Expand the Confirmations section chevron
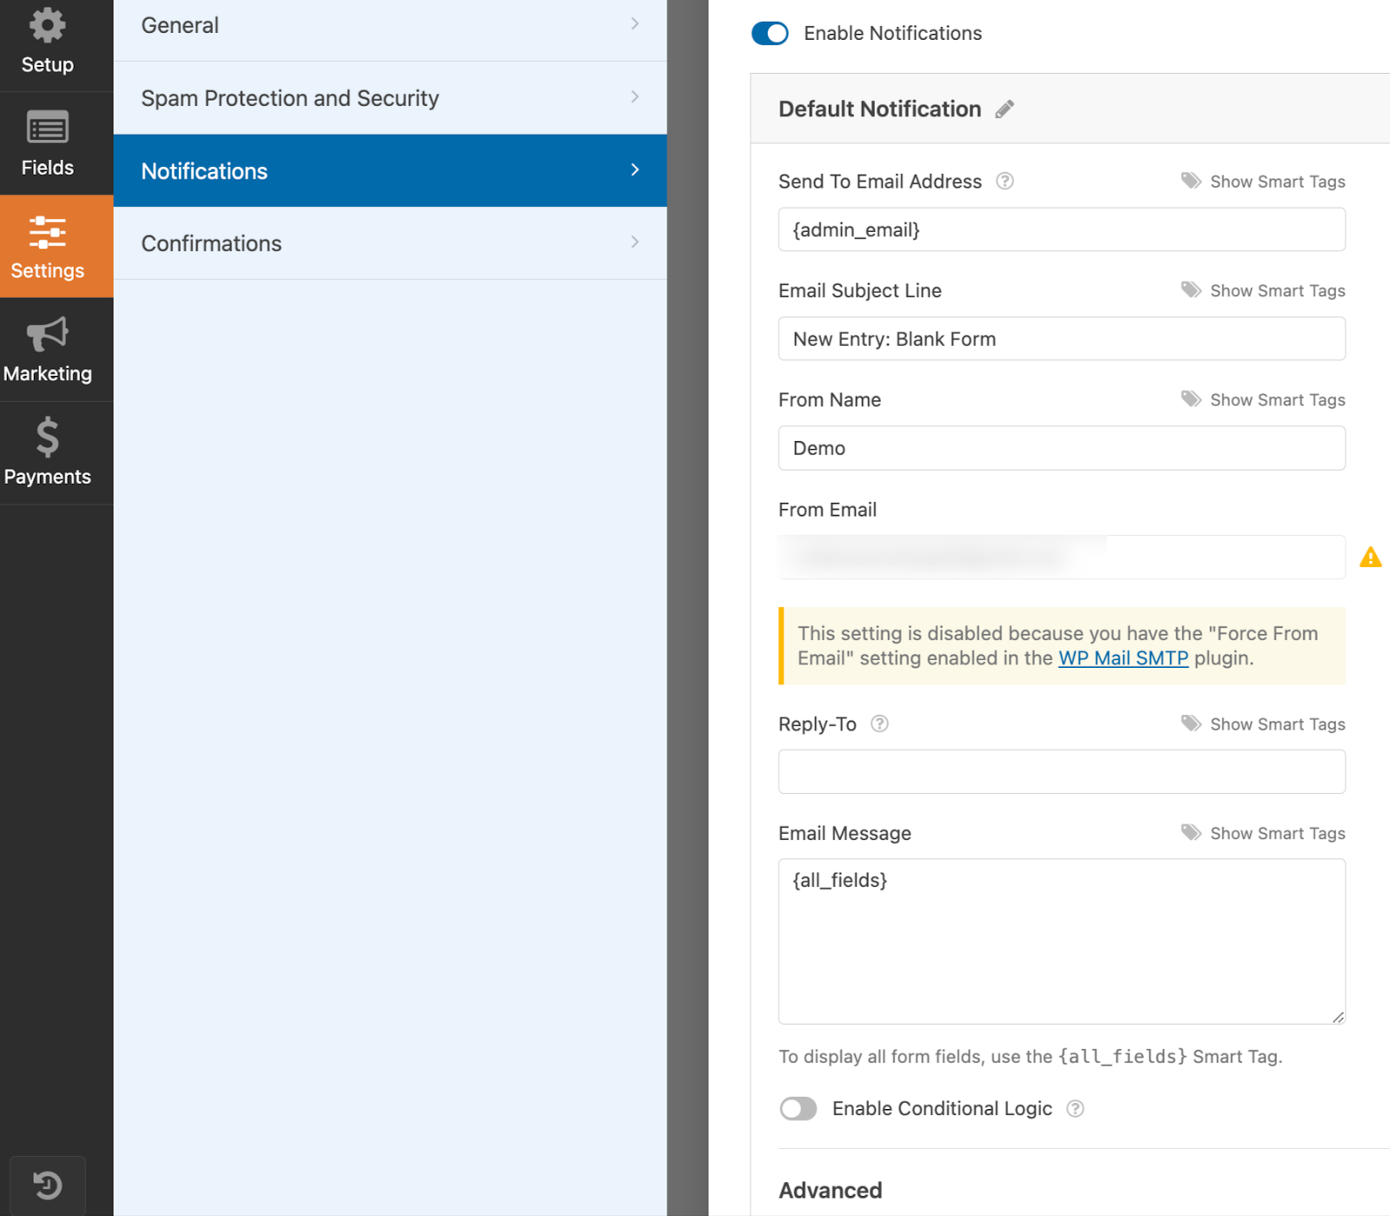Image resolution: width=1390 pixels, height=1216 pixels. pos(635,242)
